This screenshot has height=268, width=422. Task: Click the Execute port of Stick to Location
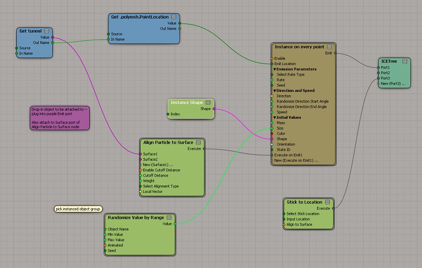coord(333,208)
